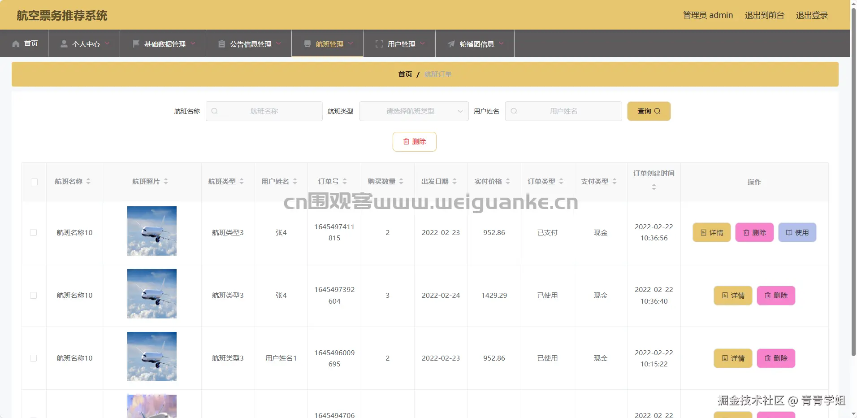Sort by 出发日期 column arrows
This screenshot has width=857, height=418.
click(x=454, y=182)
